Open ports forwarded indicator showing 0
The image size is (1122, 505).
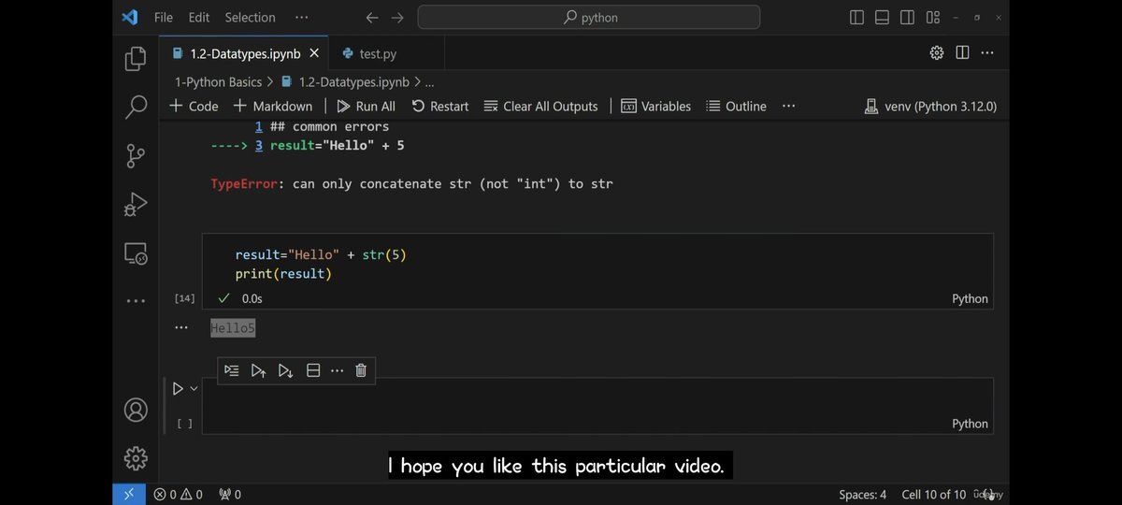[x=229, y=494]
